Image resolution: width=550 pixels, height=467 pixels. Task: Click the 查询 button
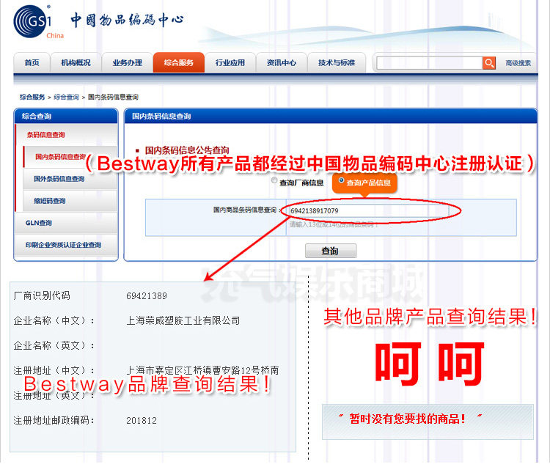pyautogui.click(x=331, y=251)
